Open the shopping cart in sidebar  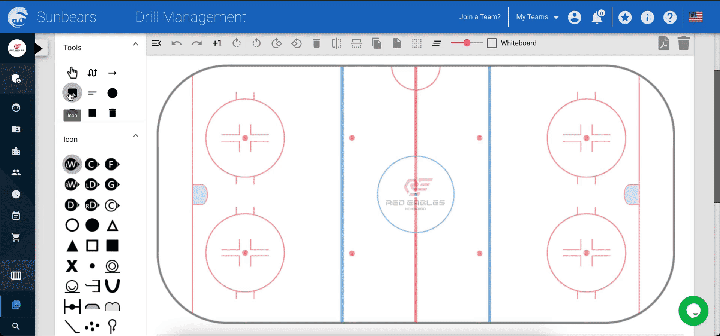(x=16, y=238)
